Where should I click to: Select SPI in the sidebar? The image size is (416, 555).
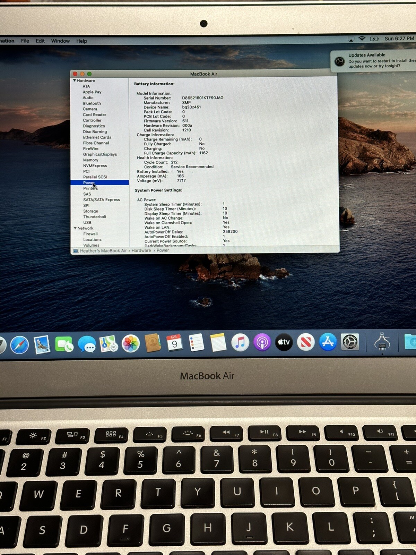[x=86, y=205]
